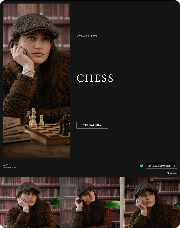Click the Chess gallery name in header
The image size is (180, 228).
click(6, 164)
